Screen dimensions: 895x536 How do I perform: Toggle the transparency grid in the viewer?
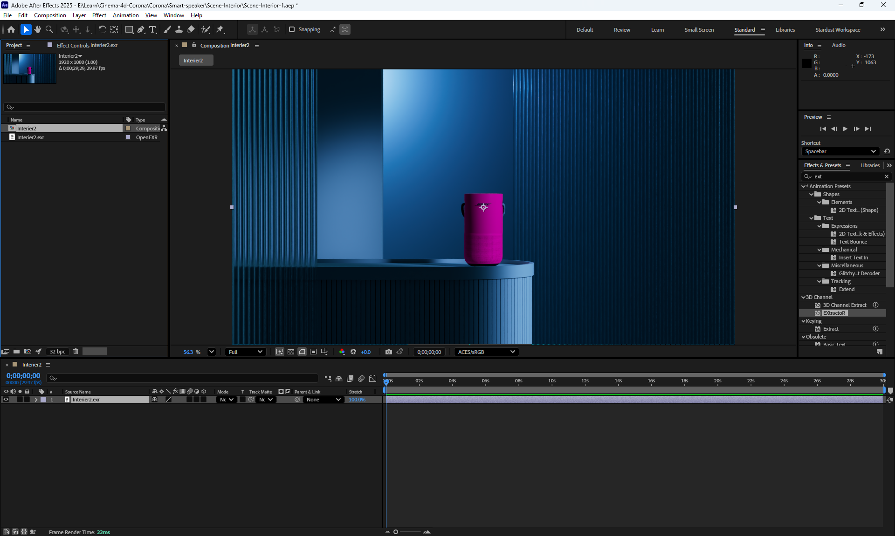(x=291, y=352)
